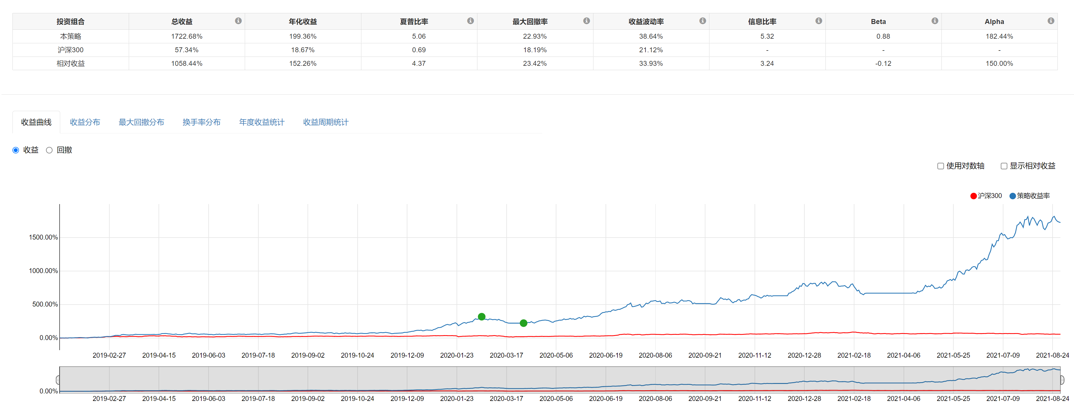The image size is (1074, 407).
Task: Click the 150.00% Alpha cell
Action: pyautogui.click(x=999, y=63)
